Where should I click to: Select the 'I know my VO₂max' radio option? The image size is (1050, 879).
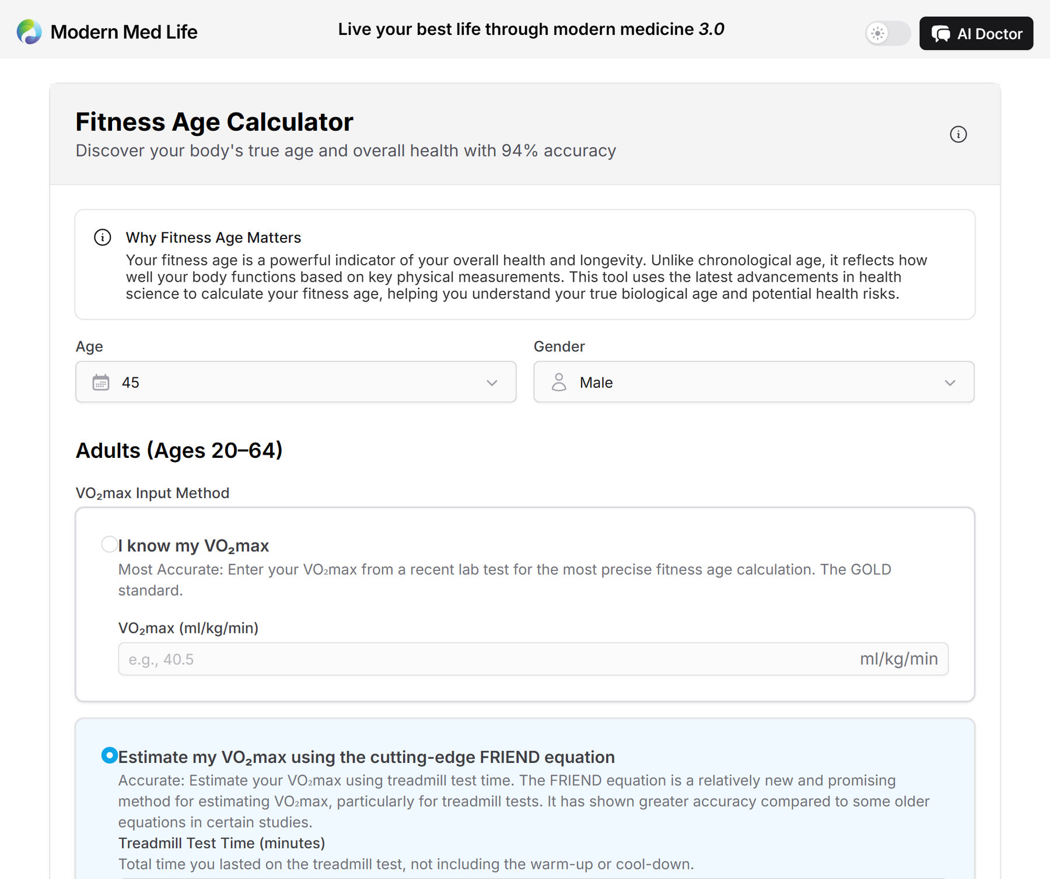click(x=109, y=544)
